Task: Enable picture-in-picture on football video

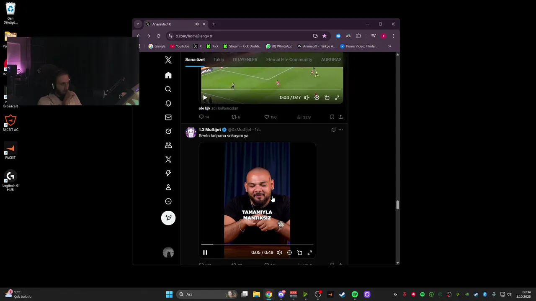Action: pos(327,97)
